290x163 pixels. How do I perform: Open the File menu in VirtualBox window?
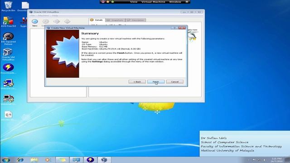pos(33,15)
